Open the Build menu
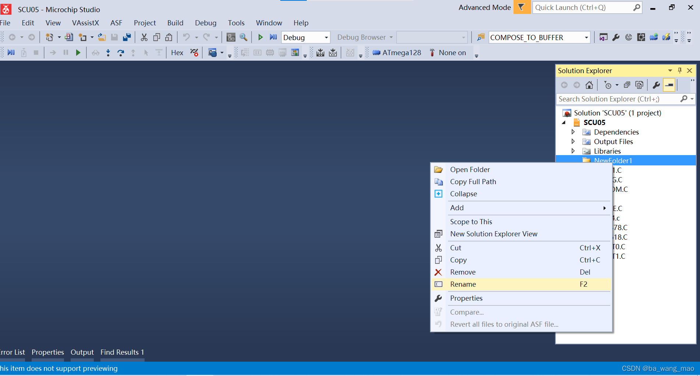700x376 pixels. point(175,23)
